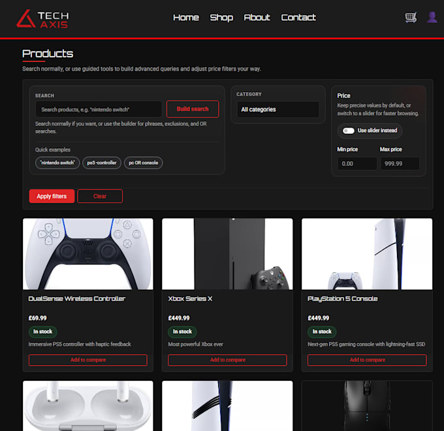Image resolution: width=444 pixels, height=431 pixels.
Task: Click 'Most powerful Xbox ever' description
Action: (196, 344)
